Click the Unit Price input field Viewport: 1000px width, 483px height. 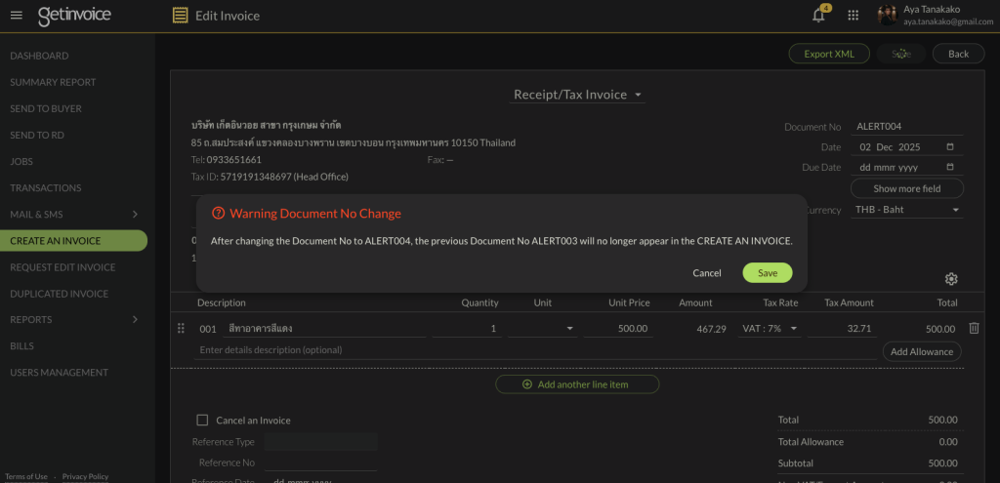618,329
